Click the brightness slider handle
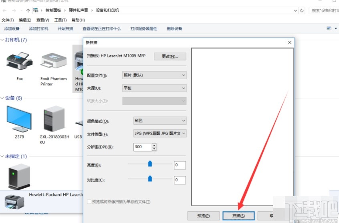The image size is (339, 223). click(150, 164)
